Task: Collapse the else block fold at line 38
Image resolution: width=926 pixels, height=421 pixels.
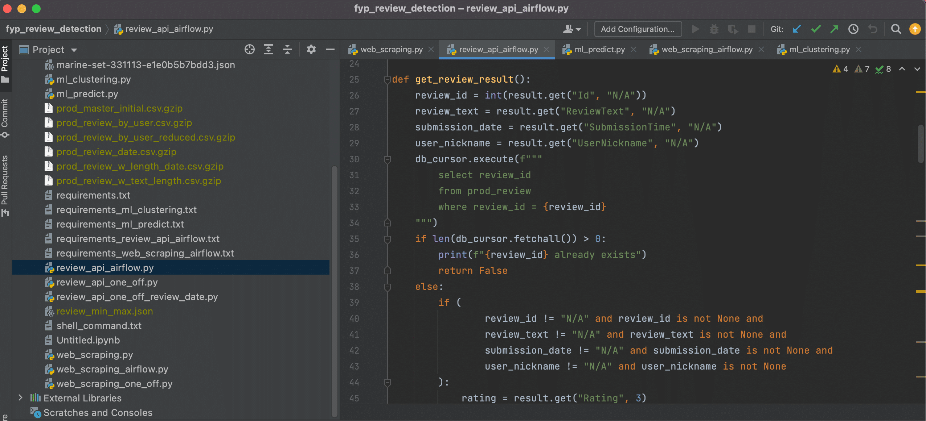Action: click(387, 287)
